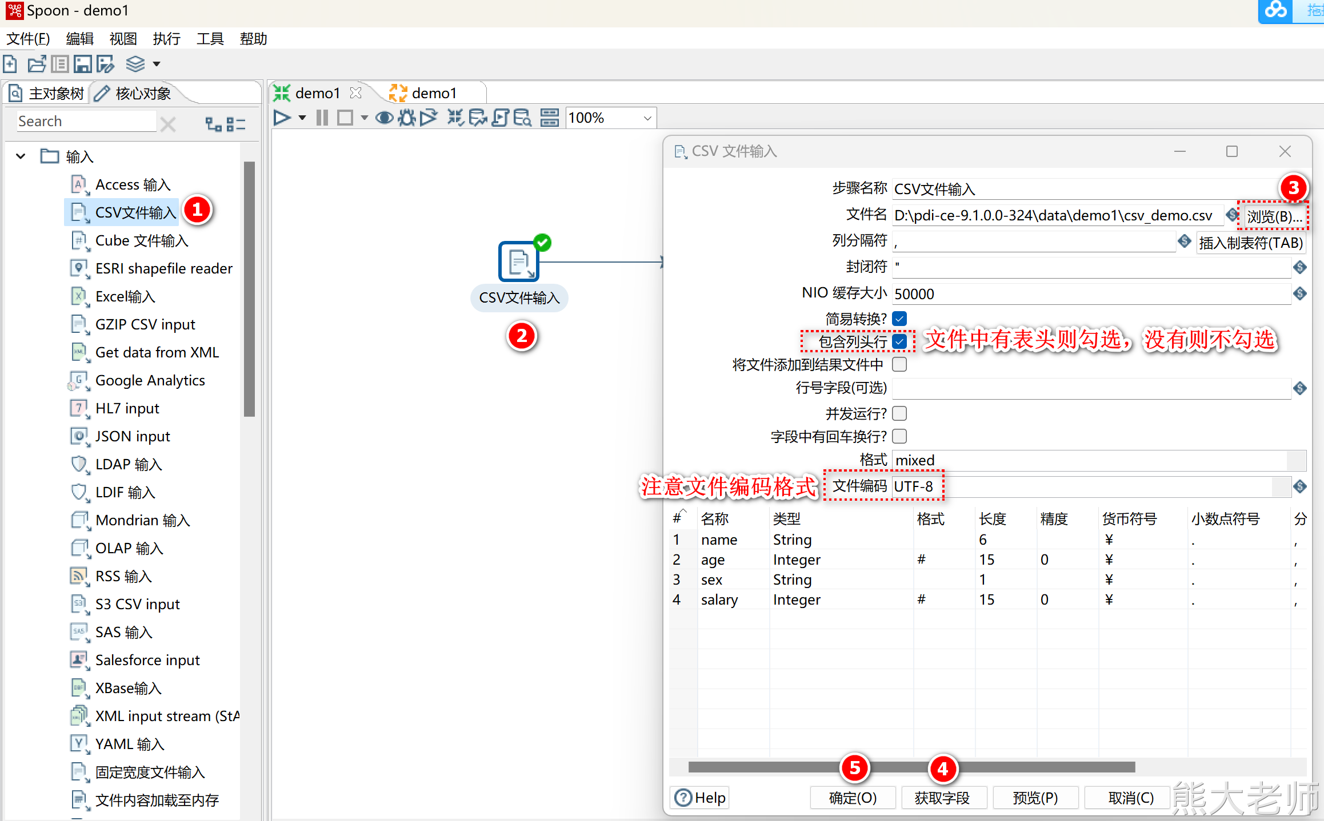Click the Search input field
The width and height of the screenshot is (1324, 821).
pyautogui.click(x=86, y=122)
